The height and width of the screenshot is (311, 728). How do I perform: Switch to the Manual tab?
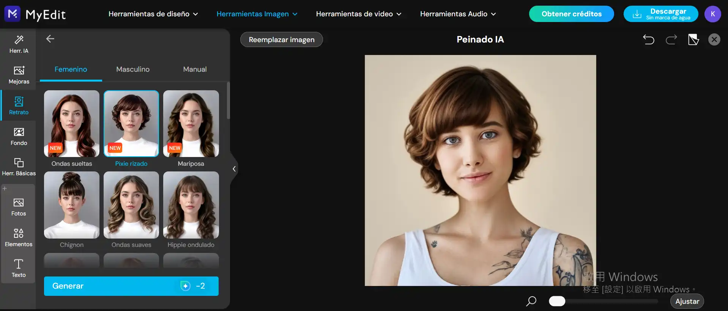[x=195, y=69]
